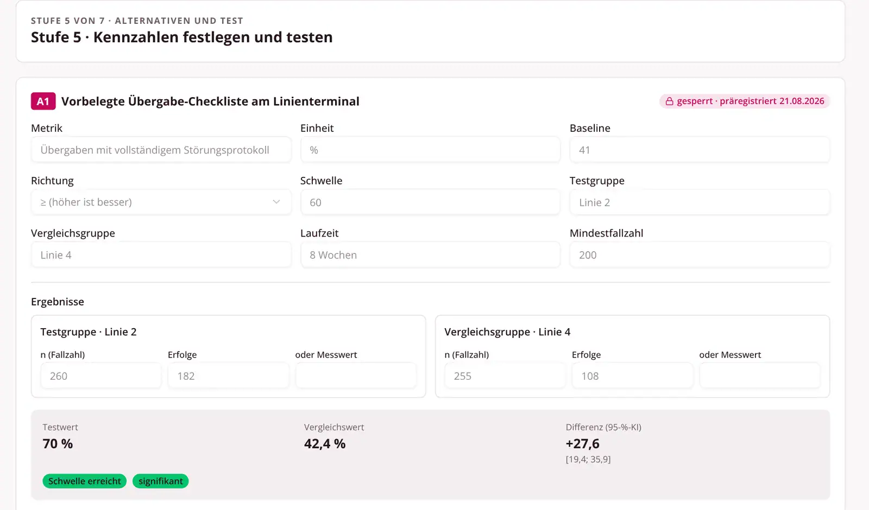This screenshot has width=869, height=510.
Task: Click the gesperrt präregistriert 21.08.2026 badge
Action: coord(745,101)
